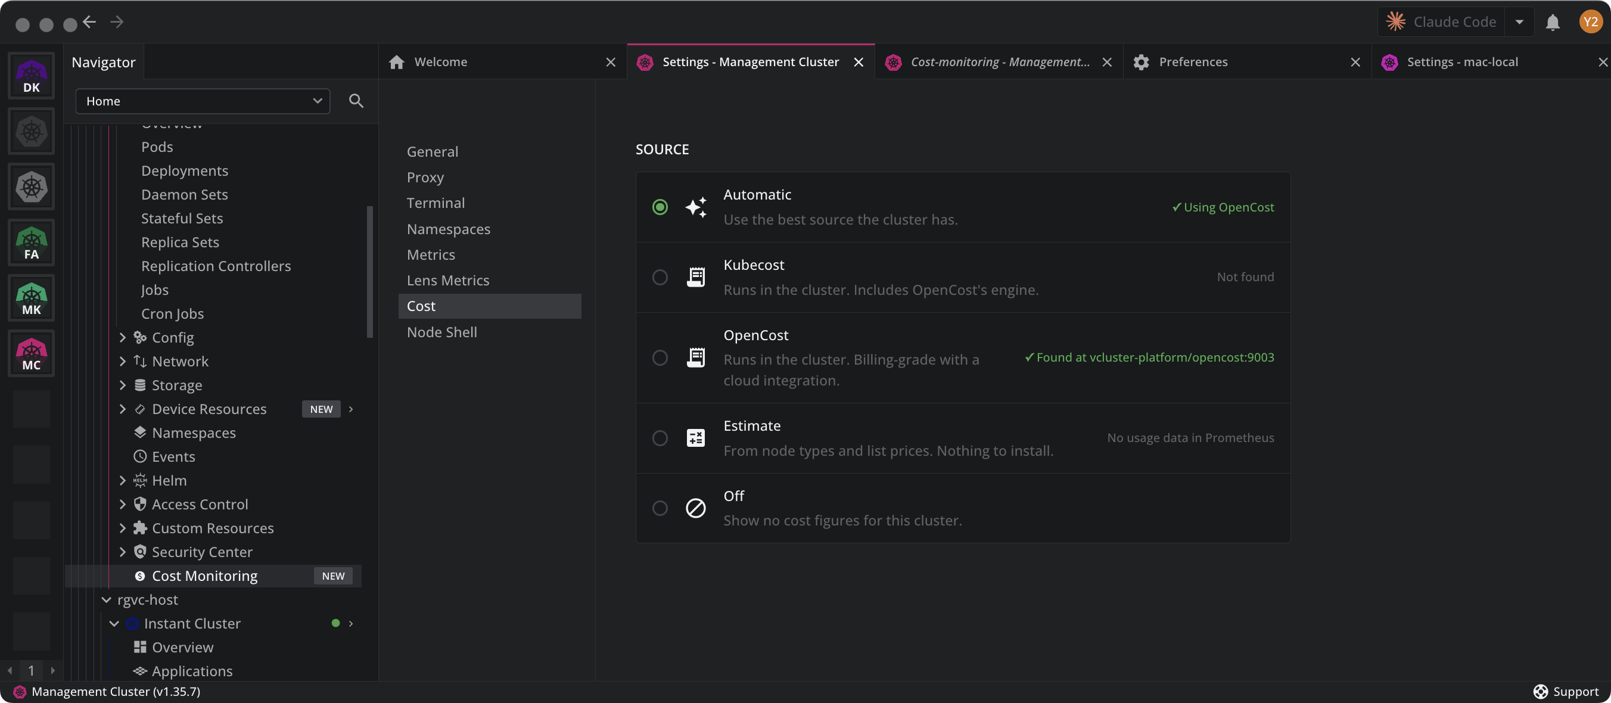This screenshot has width=1611, height=703.
Task: Click the Namespaces layers icon in navigator
Action: point(140,433)
